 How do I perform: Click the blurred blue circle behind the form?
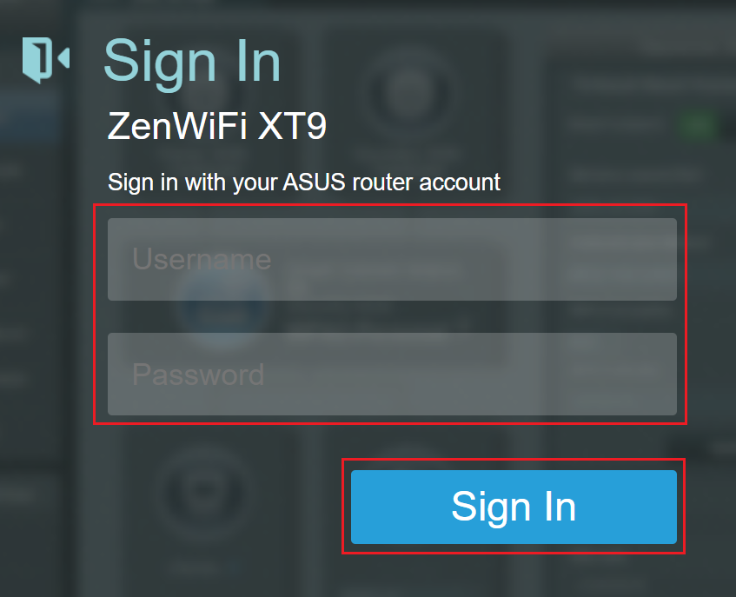coord(224,308)
